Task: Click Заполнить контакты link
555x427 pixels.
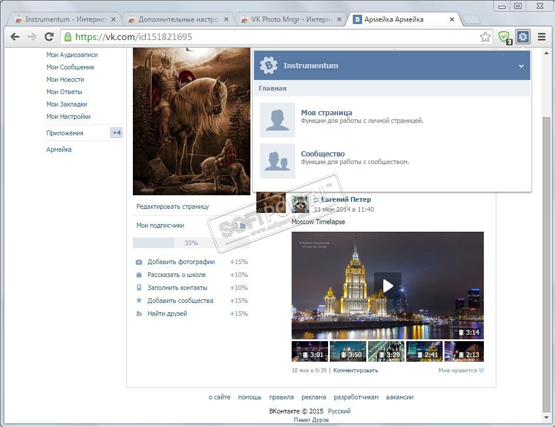Action: point(177,288)
